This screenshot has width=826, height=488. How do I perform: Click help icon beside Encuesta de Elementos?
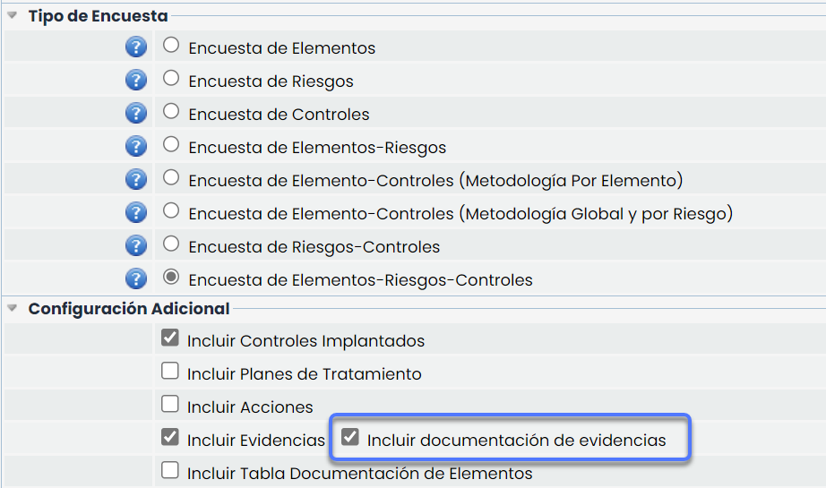coord(136,47)
